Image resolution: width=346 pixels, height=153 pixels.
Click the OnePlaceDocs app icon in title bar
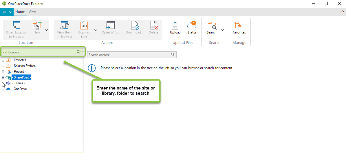3,3
